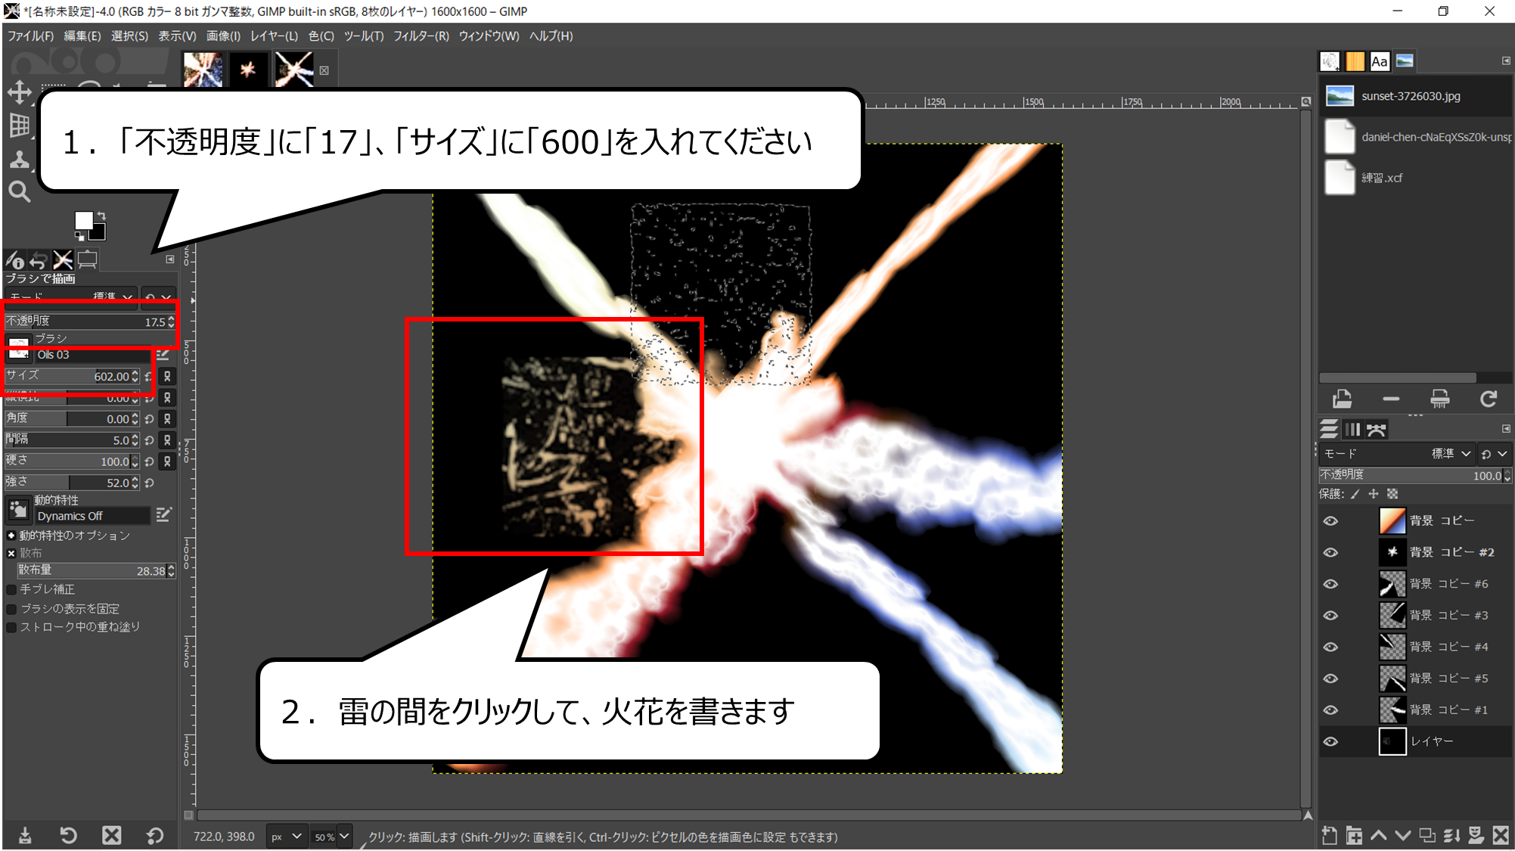The height and width of the screenshot is (851, 1515).
Task: Swap foreground and background colors
Action: tap(101, 216)
